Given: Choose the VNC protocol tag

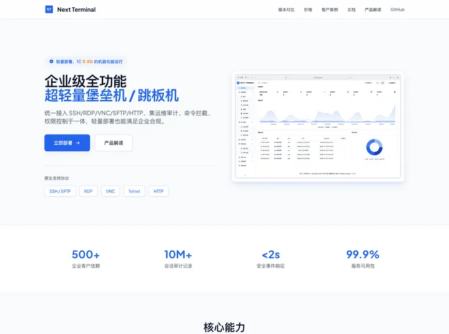Looking at the screenshot, I should pyautogui.click(x=110, y=191).
